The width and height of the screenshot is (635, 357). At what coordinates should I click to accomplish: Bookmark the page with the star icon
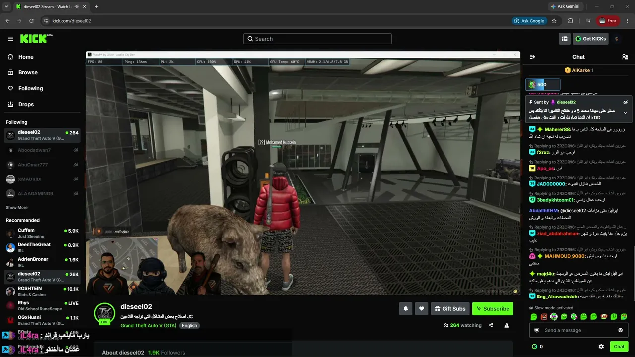[554, 21]
